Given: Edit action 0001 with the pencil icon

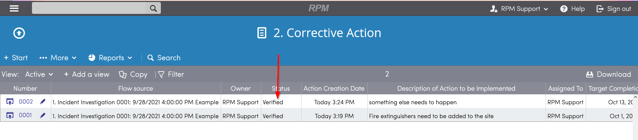Looking at the screenshot, I should tap(43, 115).
